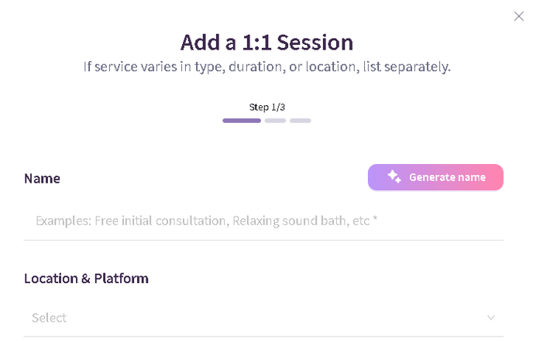
Task: Select the third gray progress step segment
Action: pos(301,121)
